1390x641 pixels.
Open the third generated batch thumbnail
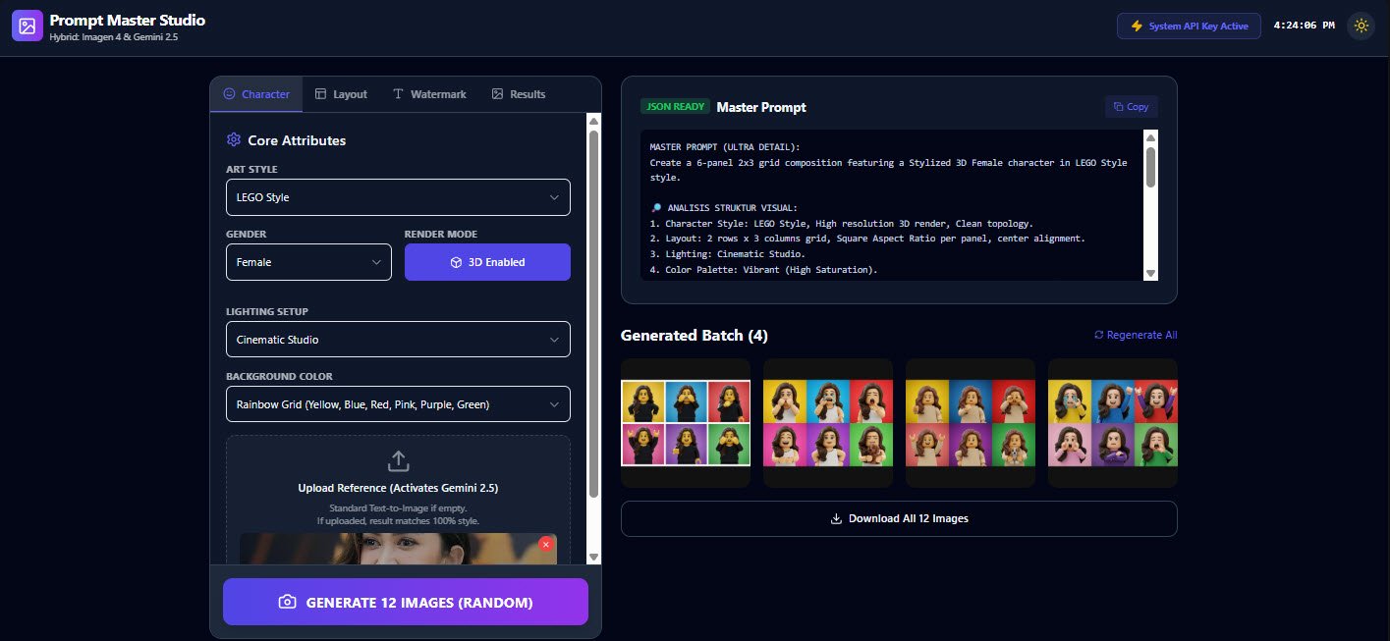pos(971,422)
